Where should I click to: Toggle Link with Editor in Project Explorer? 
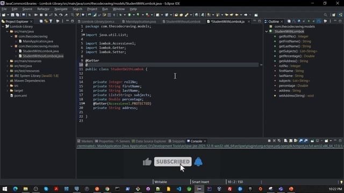(46, 21)
